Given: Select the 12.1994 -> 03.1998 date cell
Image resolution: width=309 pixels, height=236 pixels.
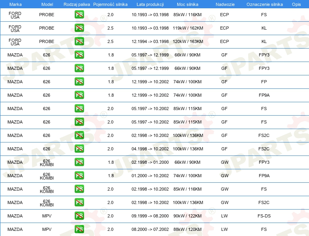Looking at the screenshot, I should [150, 41].
